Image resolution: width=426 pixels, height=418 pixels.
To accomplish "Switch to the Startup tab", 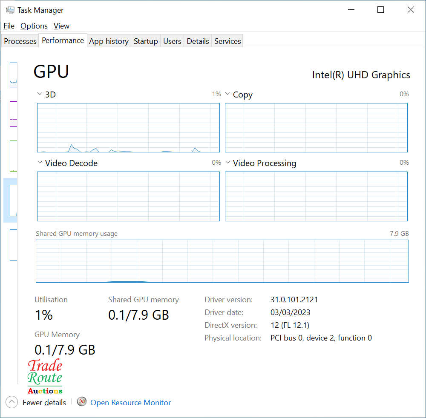I will click(146, 41).
